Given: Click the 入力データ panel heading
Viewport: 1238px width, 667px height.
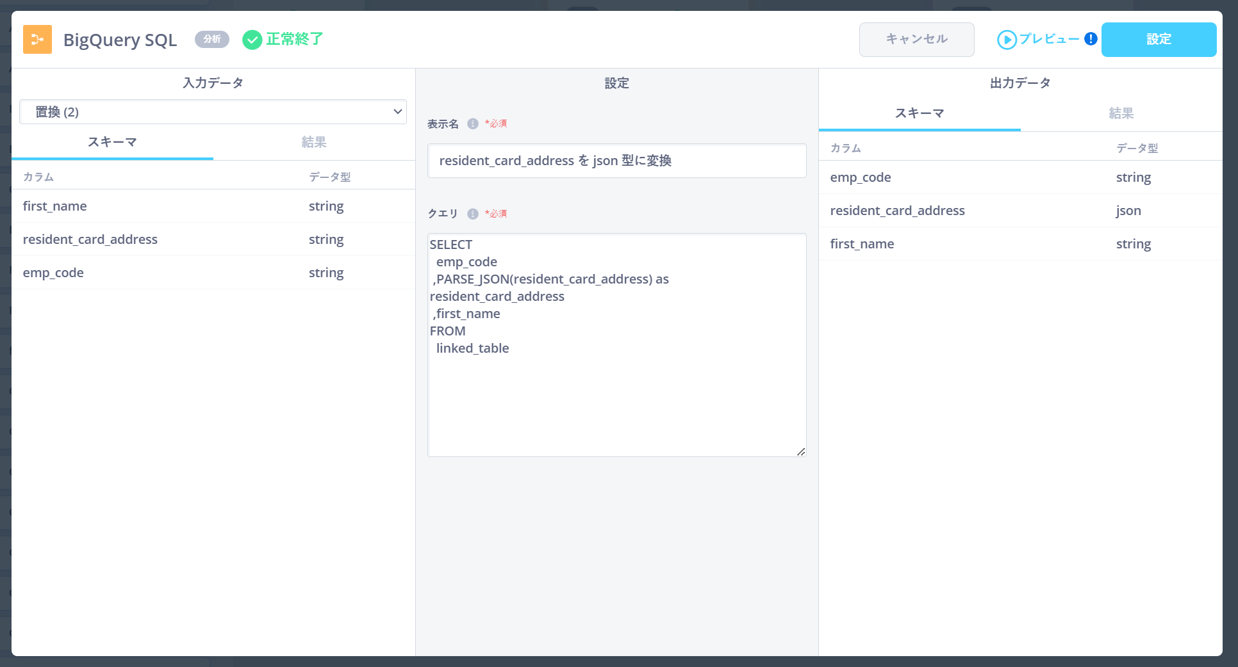Looking at the screenshot, I should [213, 83].
